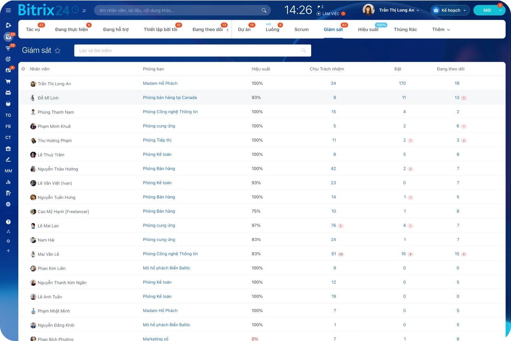Open the help question mark icon
The width and height of the screenshot is (511, 341).
pyautogui.click(x=8, y=222)
